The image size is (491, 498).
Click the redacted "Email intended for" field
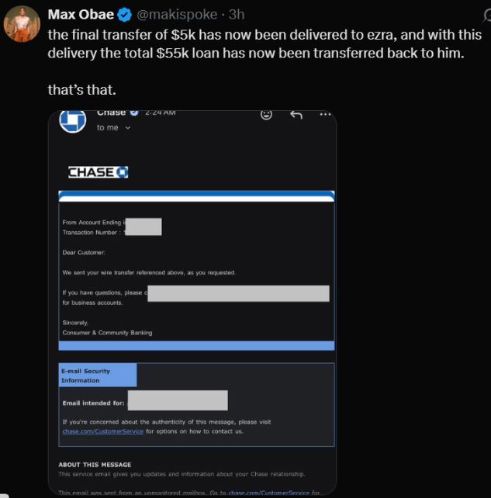point(178,401)
